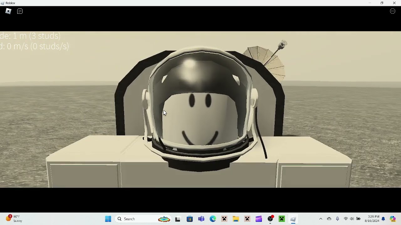The height and width of the screenshot is (225, 401).
Task: Click speed readout '0 m/s (0 studs/s)'
Action: coord(38,46)
